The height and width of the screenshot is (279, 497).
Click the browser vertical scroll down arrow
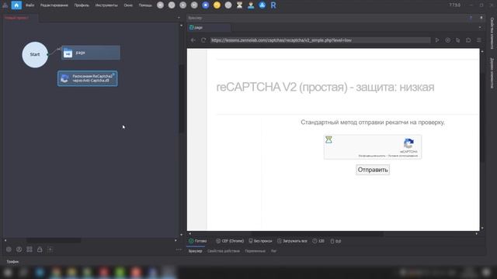click(x=482, y=228)
